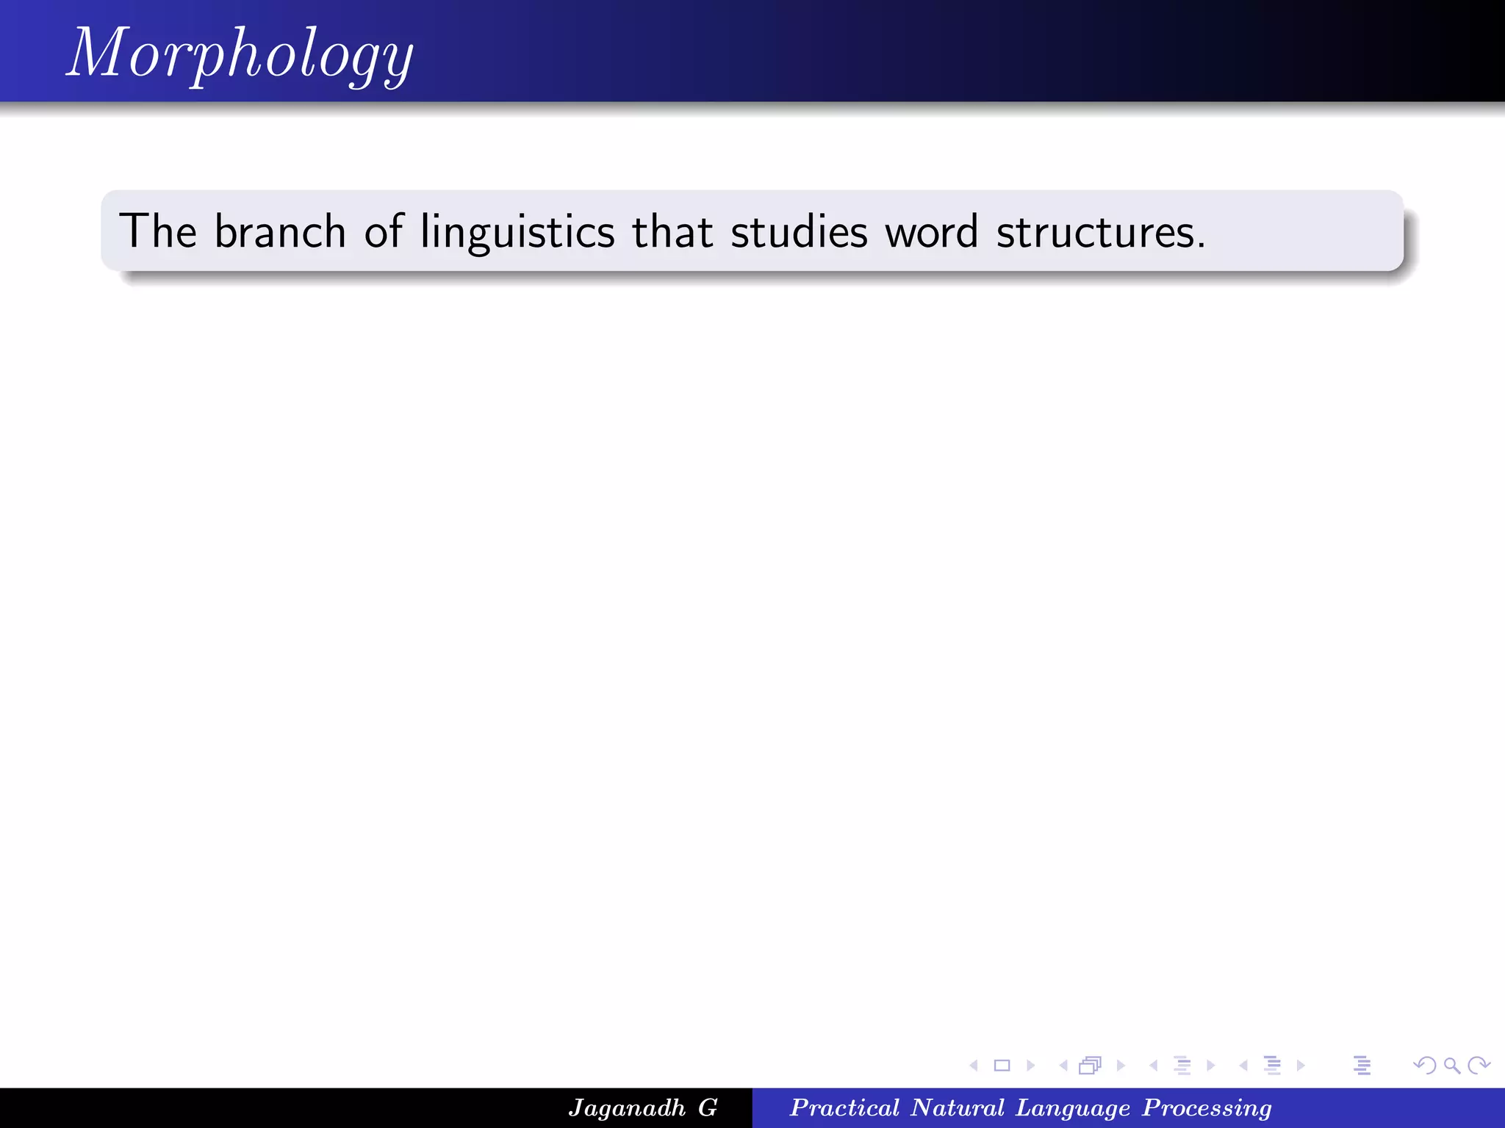1505x1128 pixels.
Task: Go to next slide arrow
Action: coord(1030,1065)
